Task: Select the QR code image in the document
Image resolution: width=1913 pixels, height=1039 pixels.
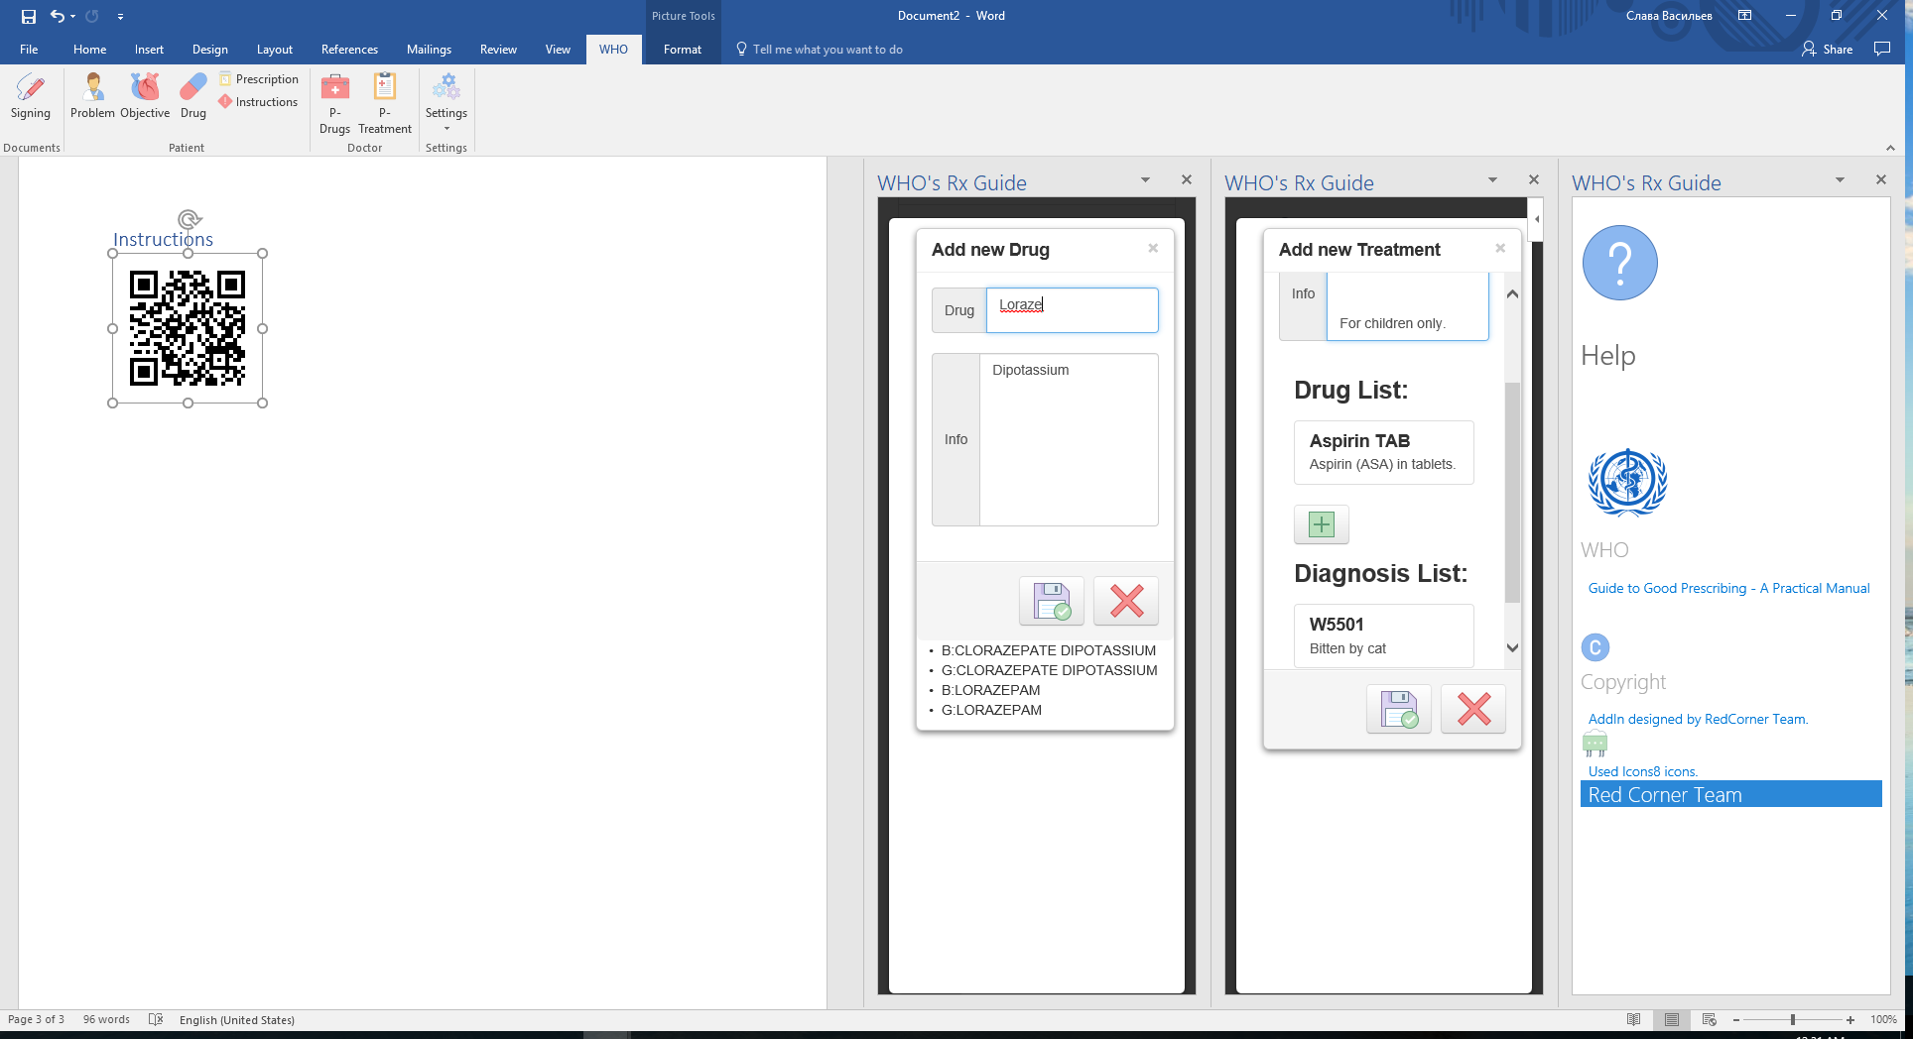Action: click(x=188, y=328)
